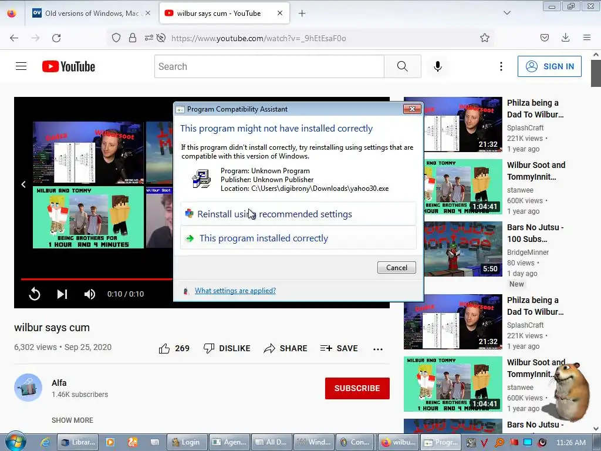Click the page vertical scrollbar thumb
Screen dimensions: 601x451
coord(596,73)
